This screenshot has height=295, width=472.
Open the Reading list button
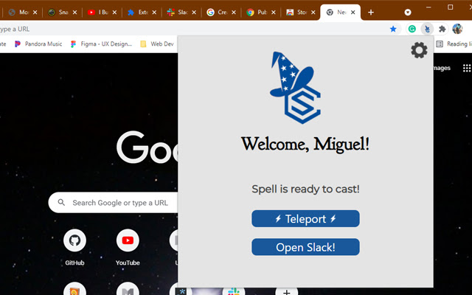[x=454, y=44]
